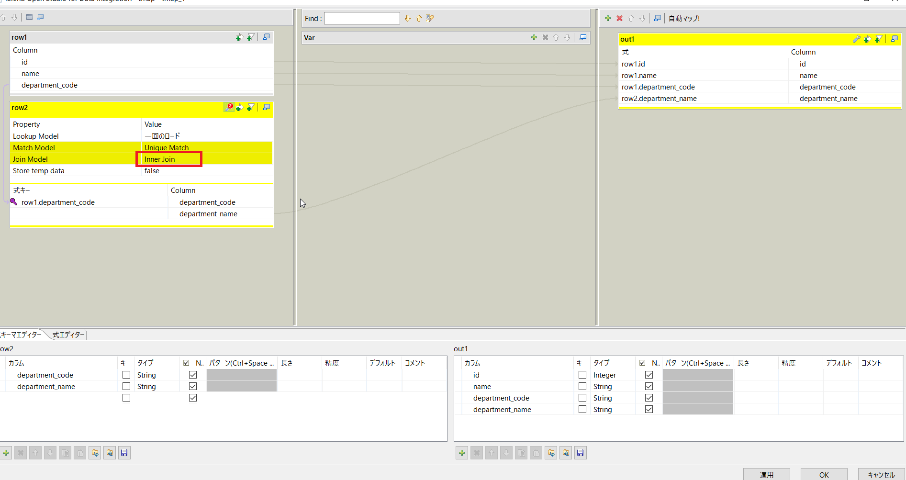This screenshot has width=906, height=480.
Task: Export out1 schema to XML file
Action: pyautogui.click(x=566, y=453)
